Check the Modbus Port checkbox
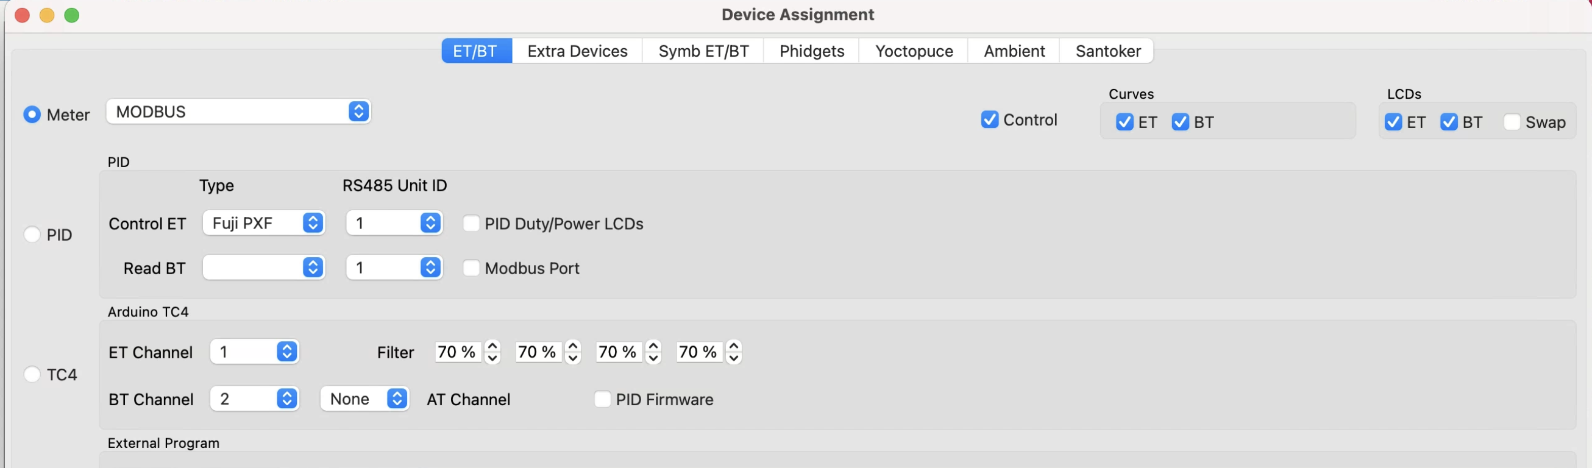The image size is (1592, 468). (x=472, y=268)
